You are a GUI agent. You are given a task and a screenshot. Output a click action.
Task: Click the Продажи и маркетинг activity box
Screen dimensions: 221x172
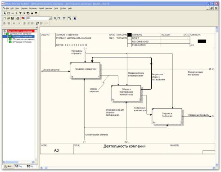85,70
